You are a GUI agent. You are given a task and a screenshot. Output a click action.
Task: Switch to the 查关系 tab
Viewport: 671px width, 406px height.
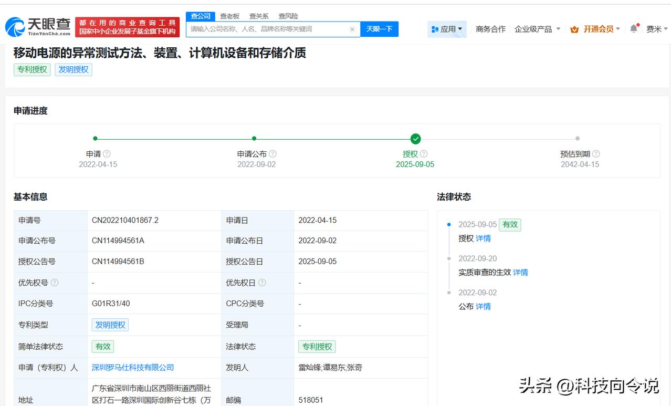point(259,16)
